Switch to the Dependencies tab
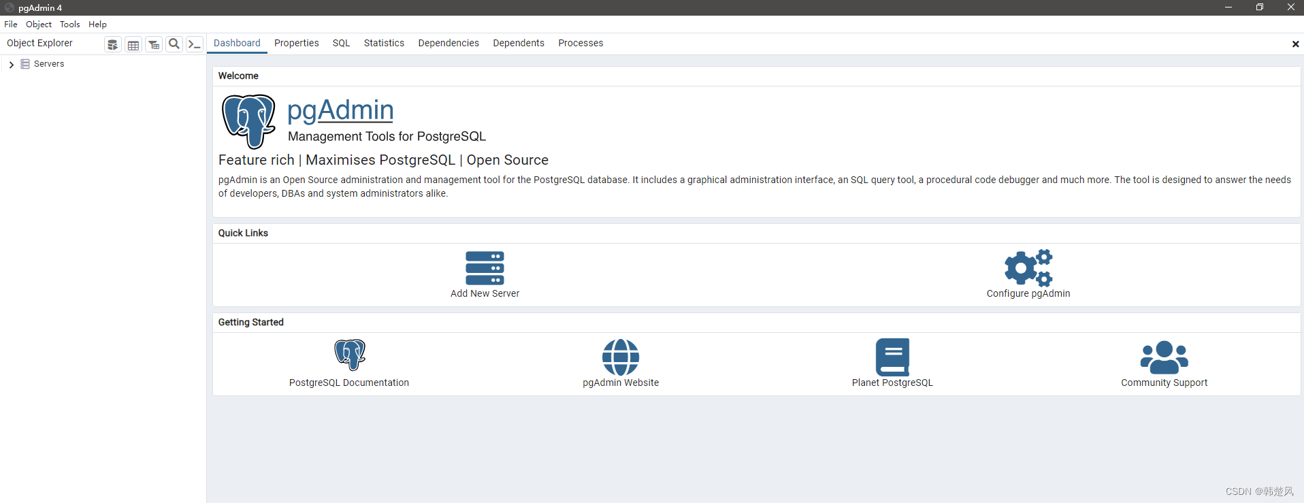The height and width of the screenshot is (503, 1304). pyautogui.click(x=449, y=43)
